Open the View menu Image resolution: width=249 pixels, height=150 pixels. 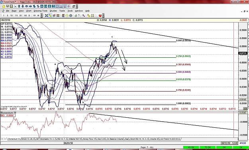pos(21,11)
